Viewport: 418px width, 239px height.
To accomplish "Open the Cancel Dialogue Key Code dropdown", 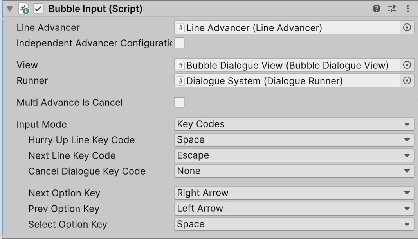I will (294, 171).
